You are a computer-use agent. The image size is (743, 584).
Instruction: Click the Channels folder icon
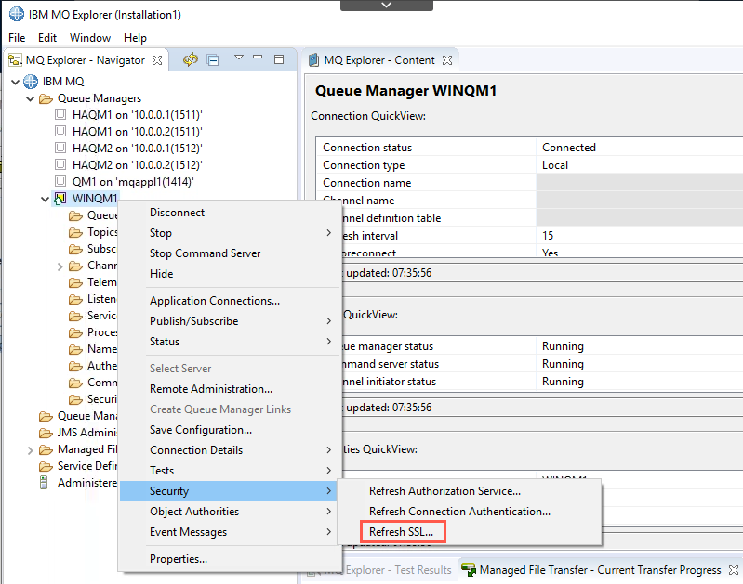(76, 266)
